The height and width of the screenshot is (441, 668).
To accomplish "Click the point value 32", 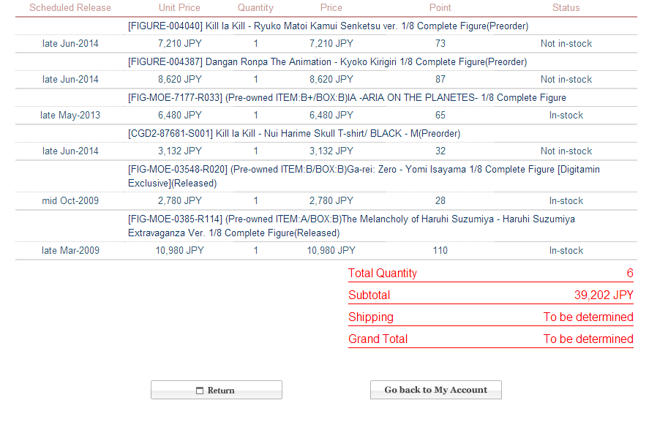I will pos(440,151).
